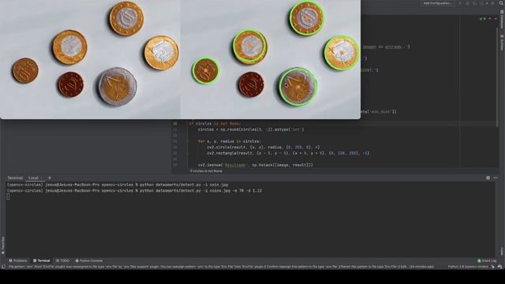Click the cv2.rectangle code line in editor
The image size is (505, 284).
288,153
